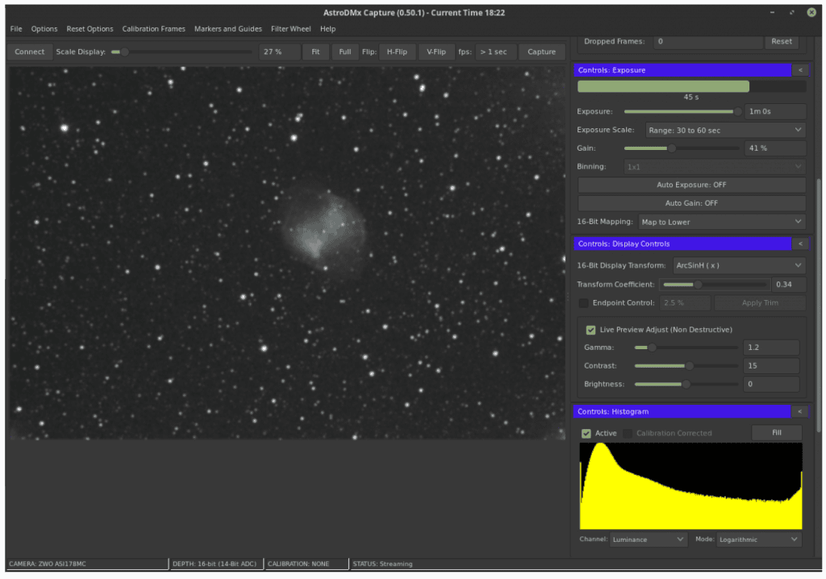Uncheck the histogram Active checkbox
826x579 pixels.
[x=586, y=433]
